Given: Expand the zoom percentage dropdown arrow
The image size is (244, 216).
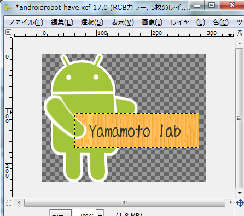Looking at the screenshot, I should [100, 213].
